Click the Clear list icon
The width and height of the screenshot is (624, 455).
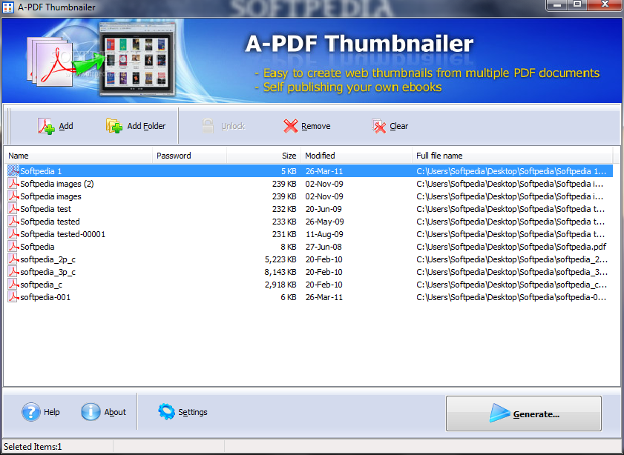(379, 127)
